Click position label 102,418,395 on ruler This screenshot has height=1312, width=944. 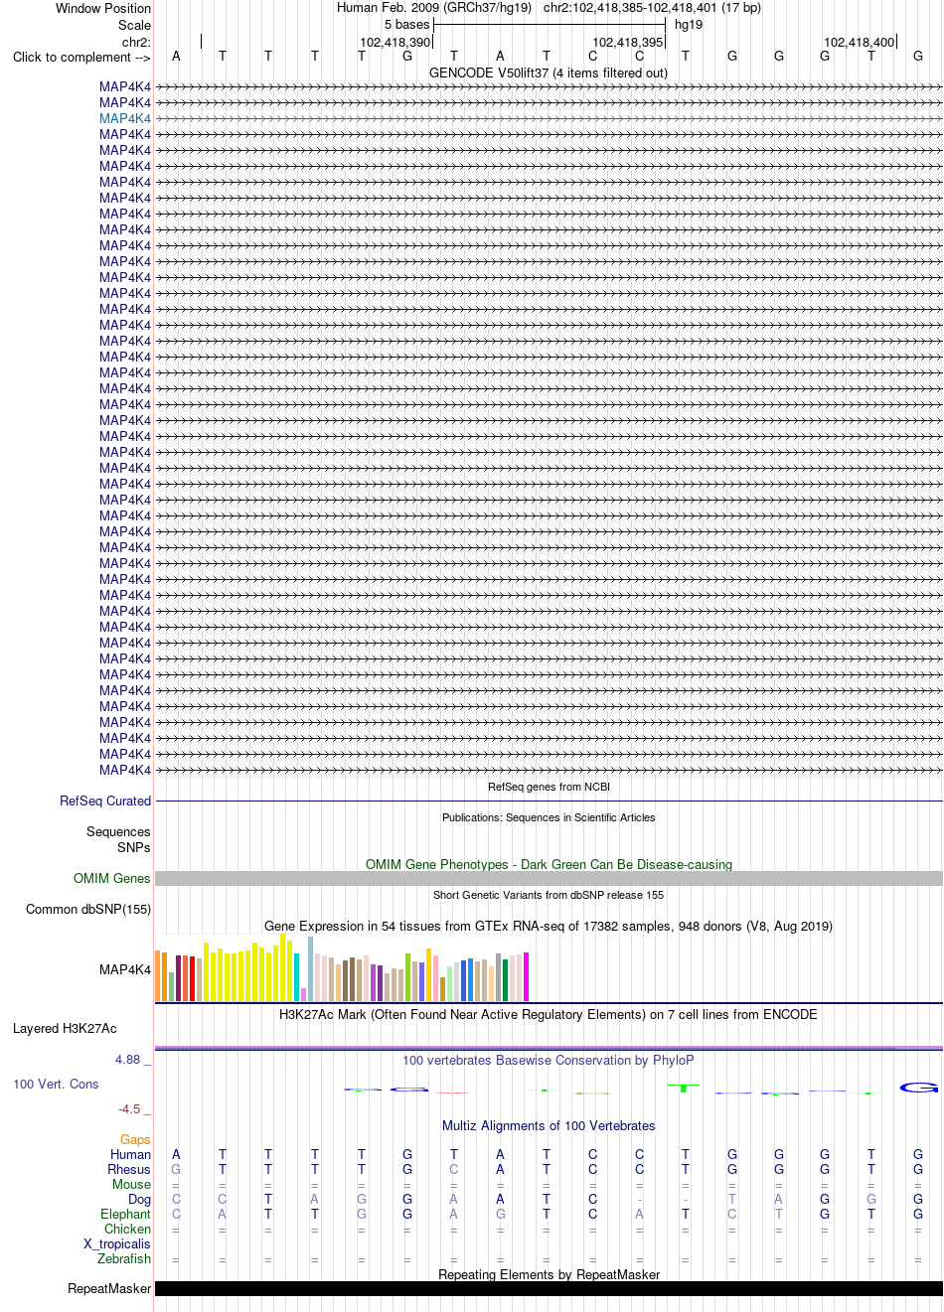tap(627, 43)
